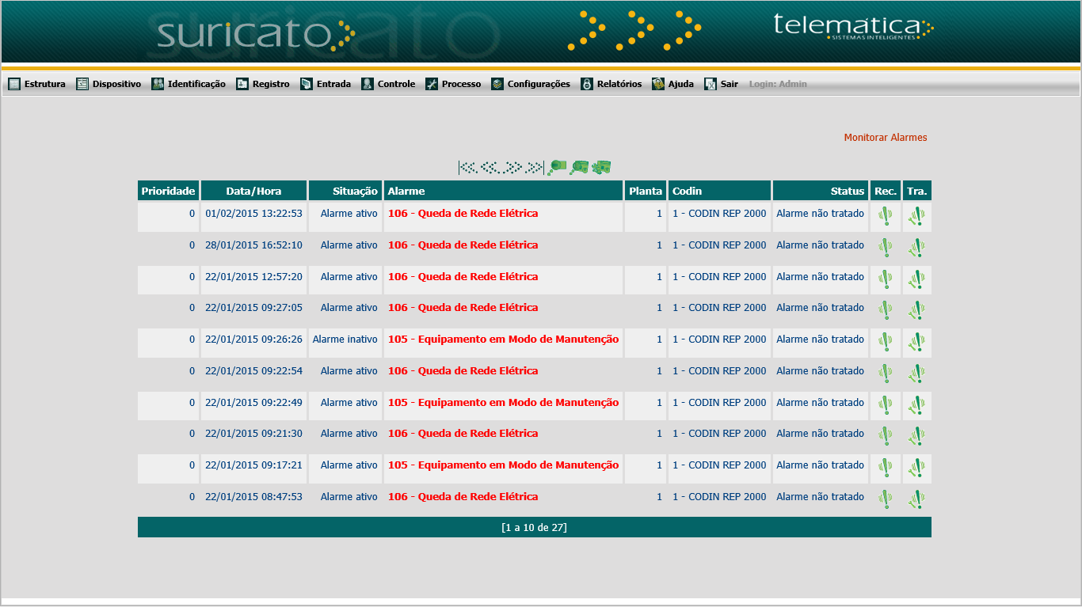The height and width of the screenshot is (607, 1082).
Task: Open the Estrutura menu
Action: (36, 84)
